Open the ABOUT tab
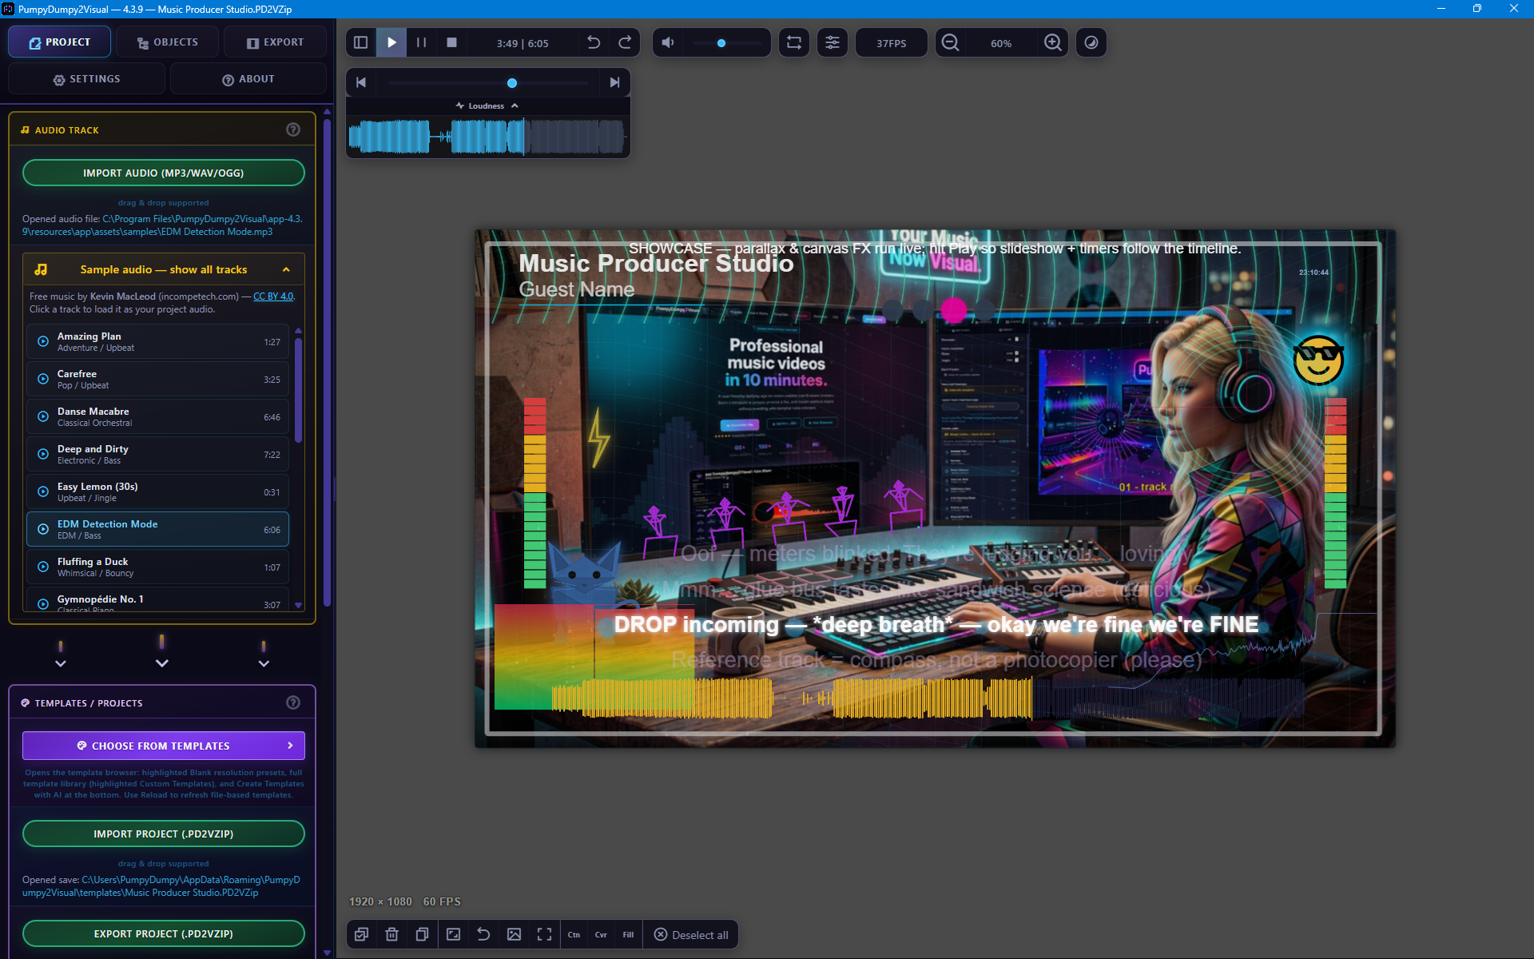This screenshot has height=959, width=1534. pyautogui.click(x=248, y=79)
